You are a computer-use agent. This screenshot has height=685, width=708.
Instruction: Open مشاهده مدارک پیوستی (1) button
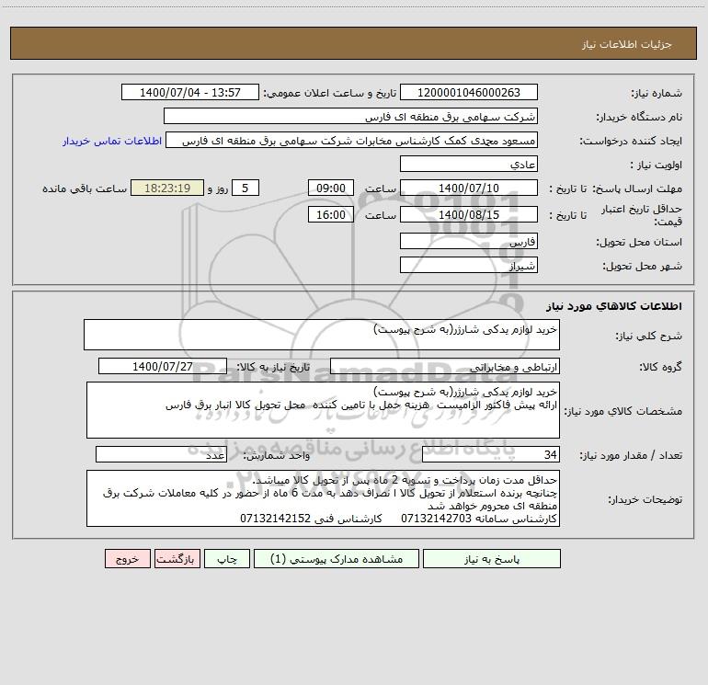click(337, 558)
